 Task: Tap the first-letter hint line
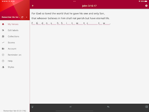(71, 23)
